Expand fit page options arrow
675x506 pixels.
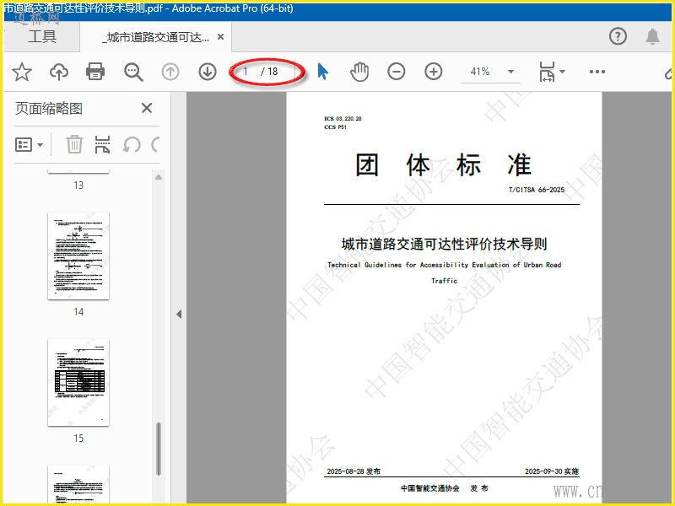[x=562, y=72]
